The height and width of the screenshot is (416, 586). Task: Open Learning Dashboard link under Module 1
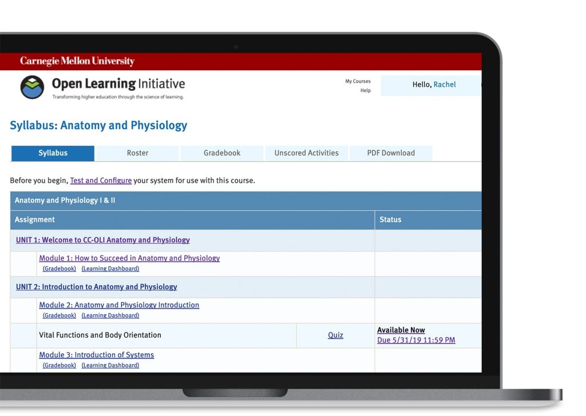point(110,269)
